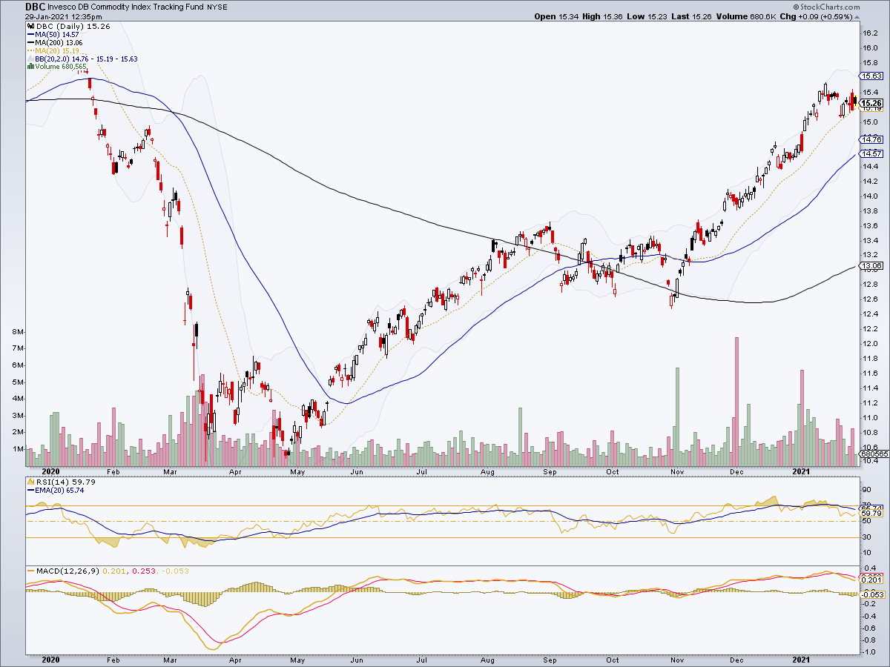Click the Volume 680,565 legend entry
The width and height of the screenshot is (890, 667).
[61, 66]
